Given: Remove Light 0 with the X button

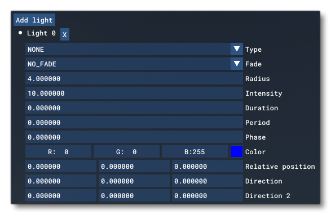Looking at the screenshot, I should [x=65, y=34].
